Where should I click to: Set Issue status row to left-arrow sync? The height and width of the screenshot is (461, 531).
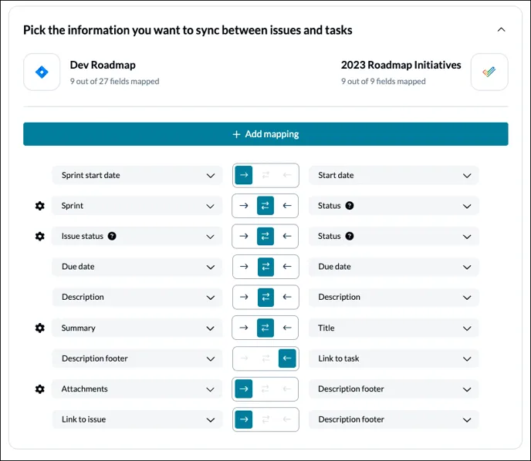point(287,236)
